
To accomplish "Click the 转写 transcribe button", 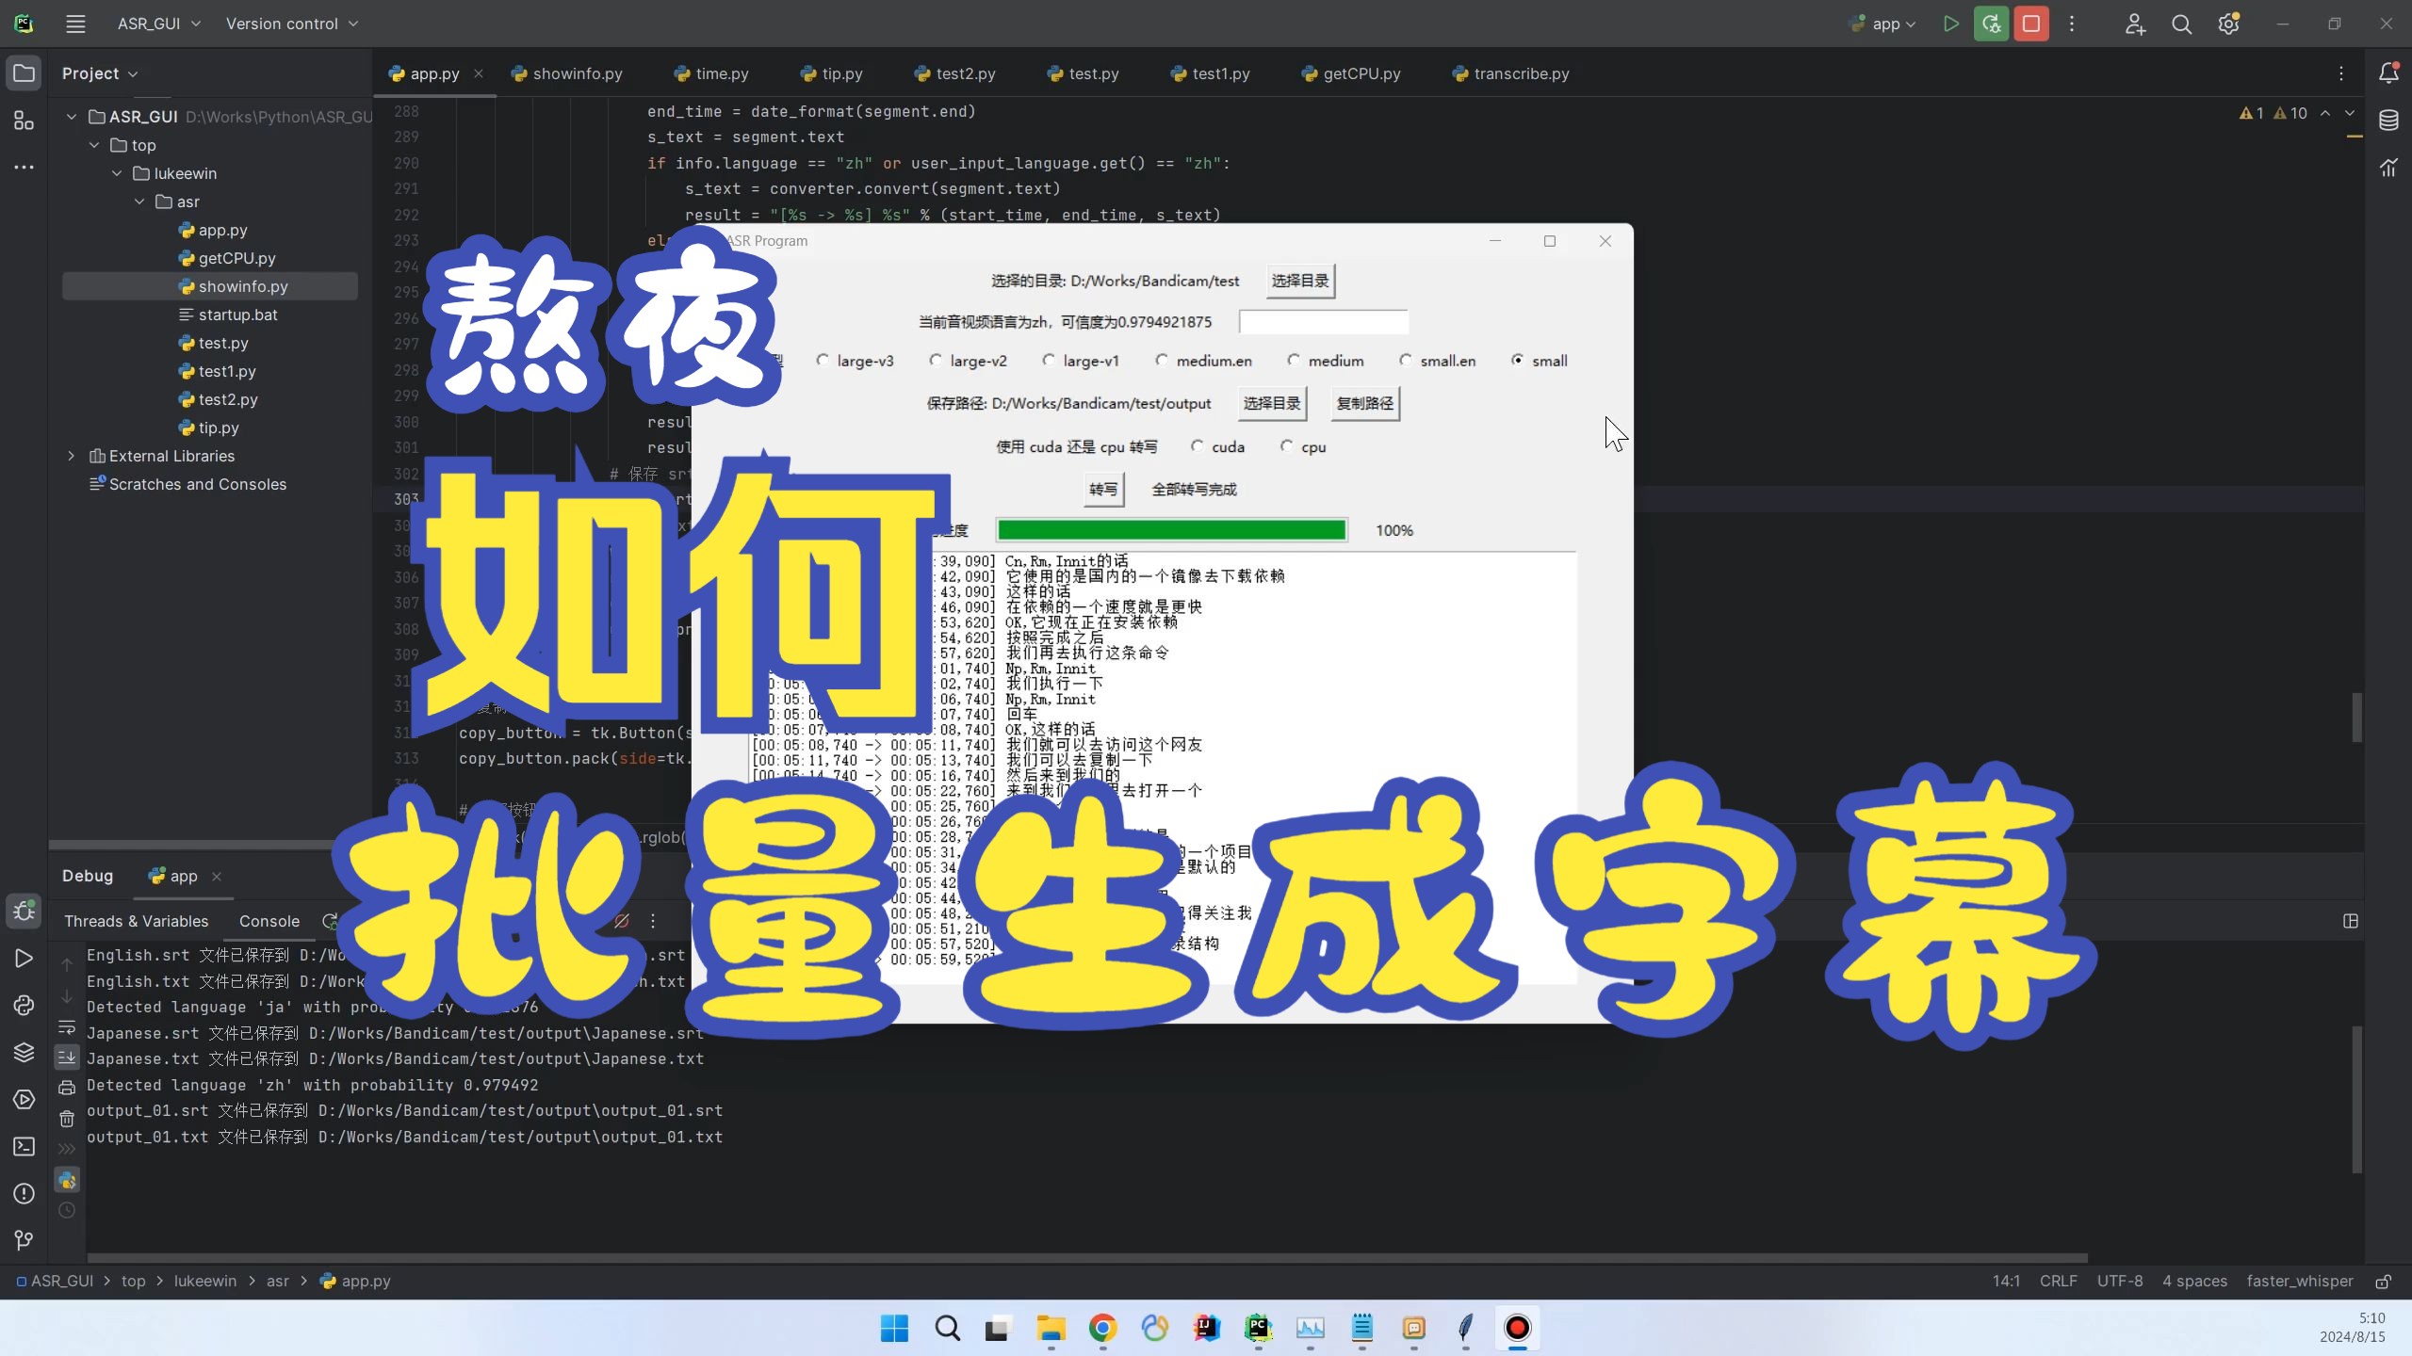I will [1103, 489].
